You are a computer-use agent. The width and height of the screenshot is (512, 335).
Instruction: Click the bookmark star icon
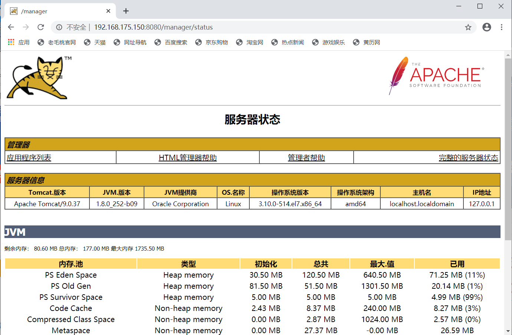pyautogui.click(x=468, y=27)
